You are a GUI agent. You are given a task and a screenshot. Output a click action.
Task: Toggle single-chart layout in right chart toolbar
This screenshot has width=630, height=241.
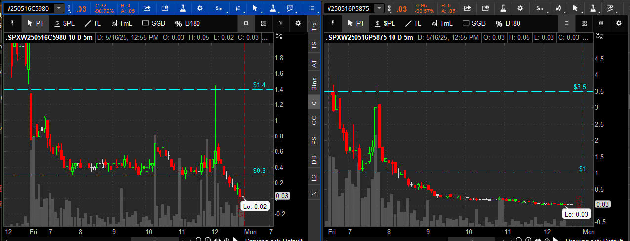(x=566, y=23)
